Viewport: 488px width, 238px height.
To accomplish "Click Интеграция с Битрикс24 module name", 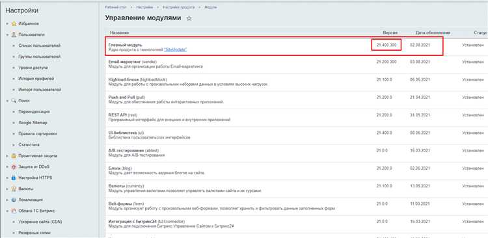I will tap(146, 222).
